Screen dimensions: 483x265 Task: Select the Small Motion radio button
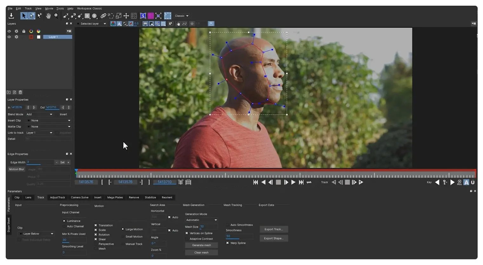tap(123, 236)
